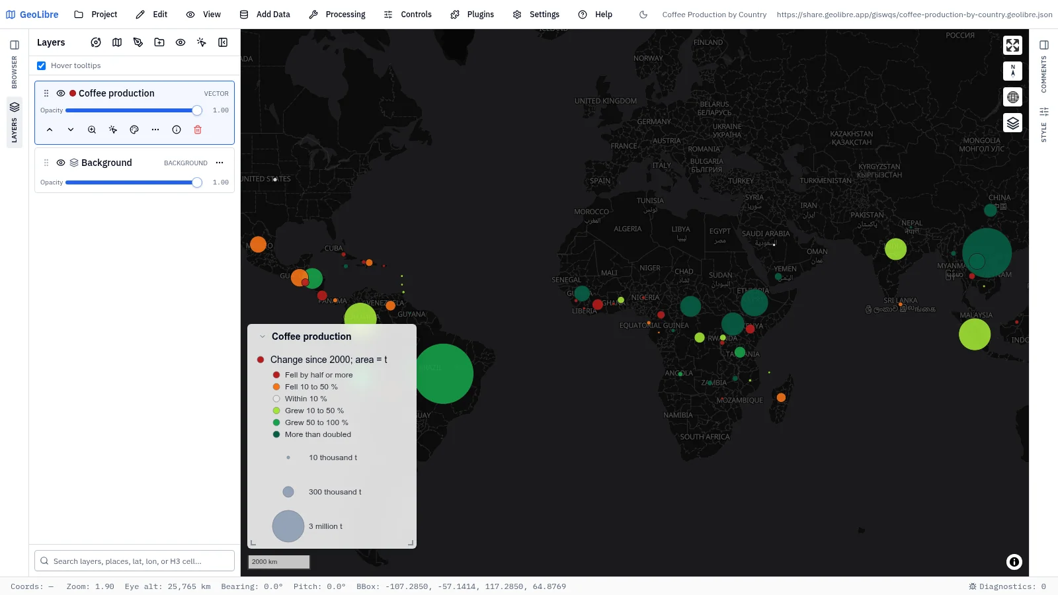This screenshot has width=1058, height=595.
Task: Switch to the Layers side tab
Action: 15,122
